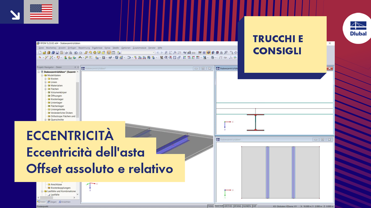Open the Hilfe menu
371x208 pixels.
(x=160, y=48)
